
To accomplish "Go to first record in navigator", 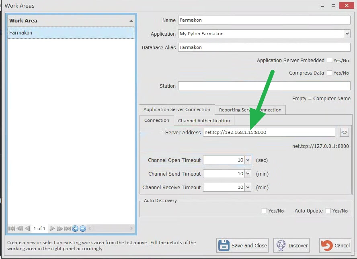I will (11, 229).
